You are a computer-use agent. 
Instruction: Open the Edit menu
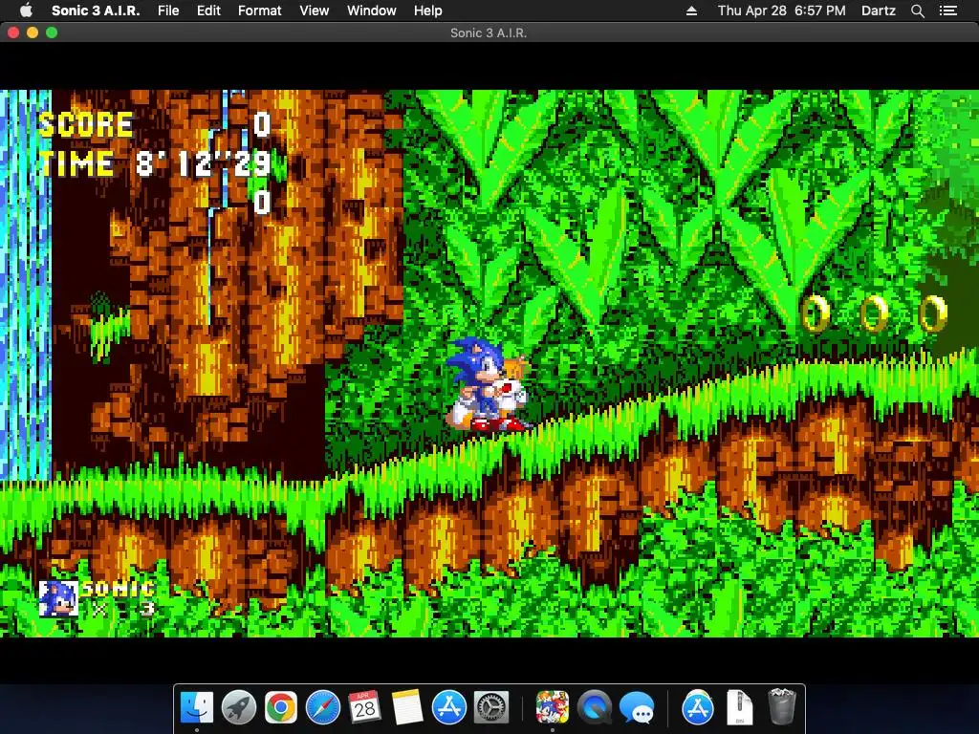[x=208, y=11]
